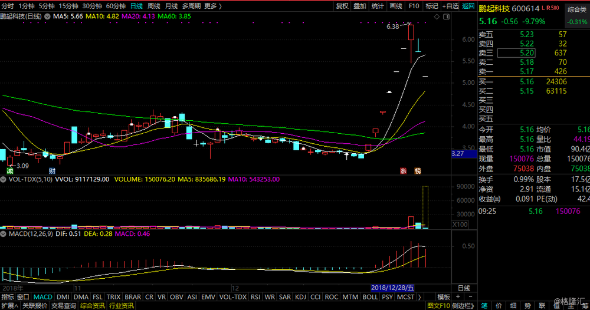
Task: Add stock with +自选 button
Action: tap(450, 6)
